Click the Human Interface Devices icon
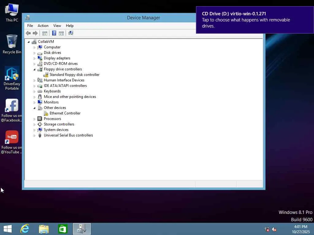Screen dimensions: 314x235 click(40, 80)
